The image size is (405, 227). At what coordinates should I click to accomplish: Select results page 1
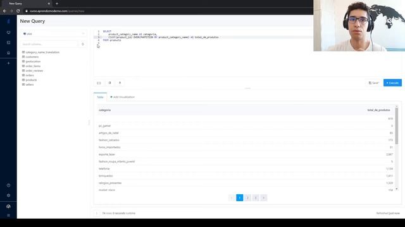click(240, 197)
